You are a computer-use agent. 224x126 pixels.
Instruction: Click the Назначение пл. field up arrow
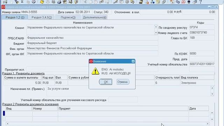[212, 88]
